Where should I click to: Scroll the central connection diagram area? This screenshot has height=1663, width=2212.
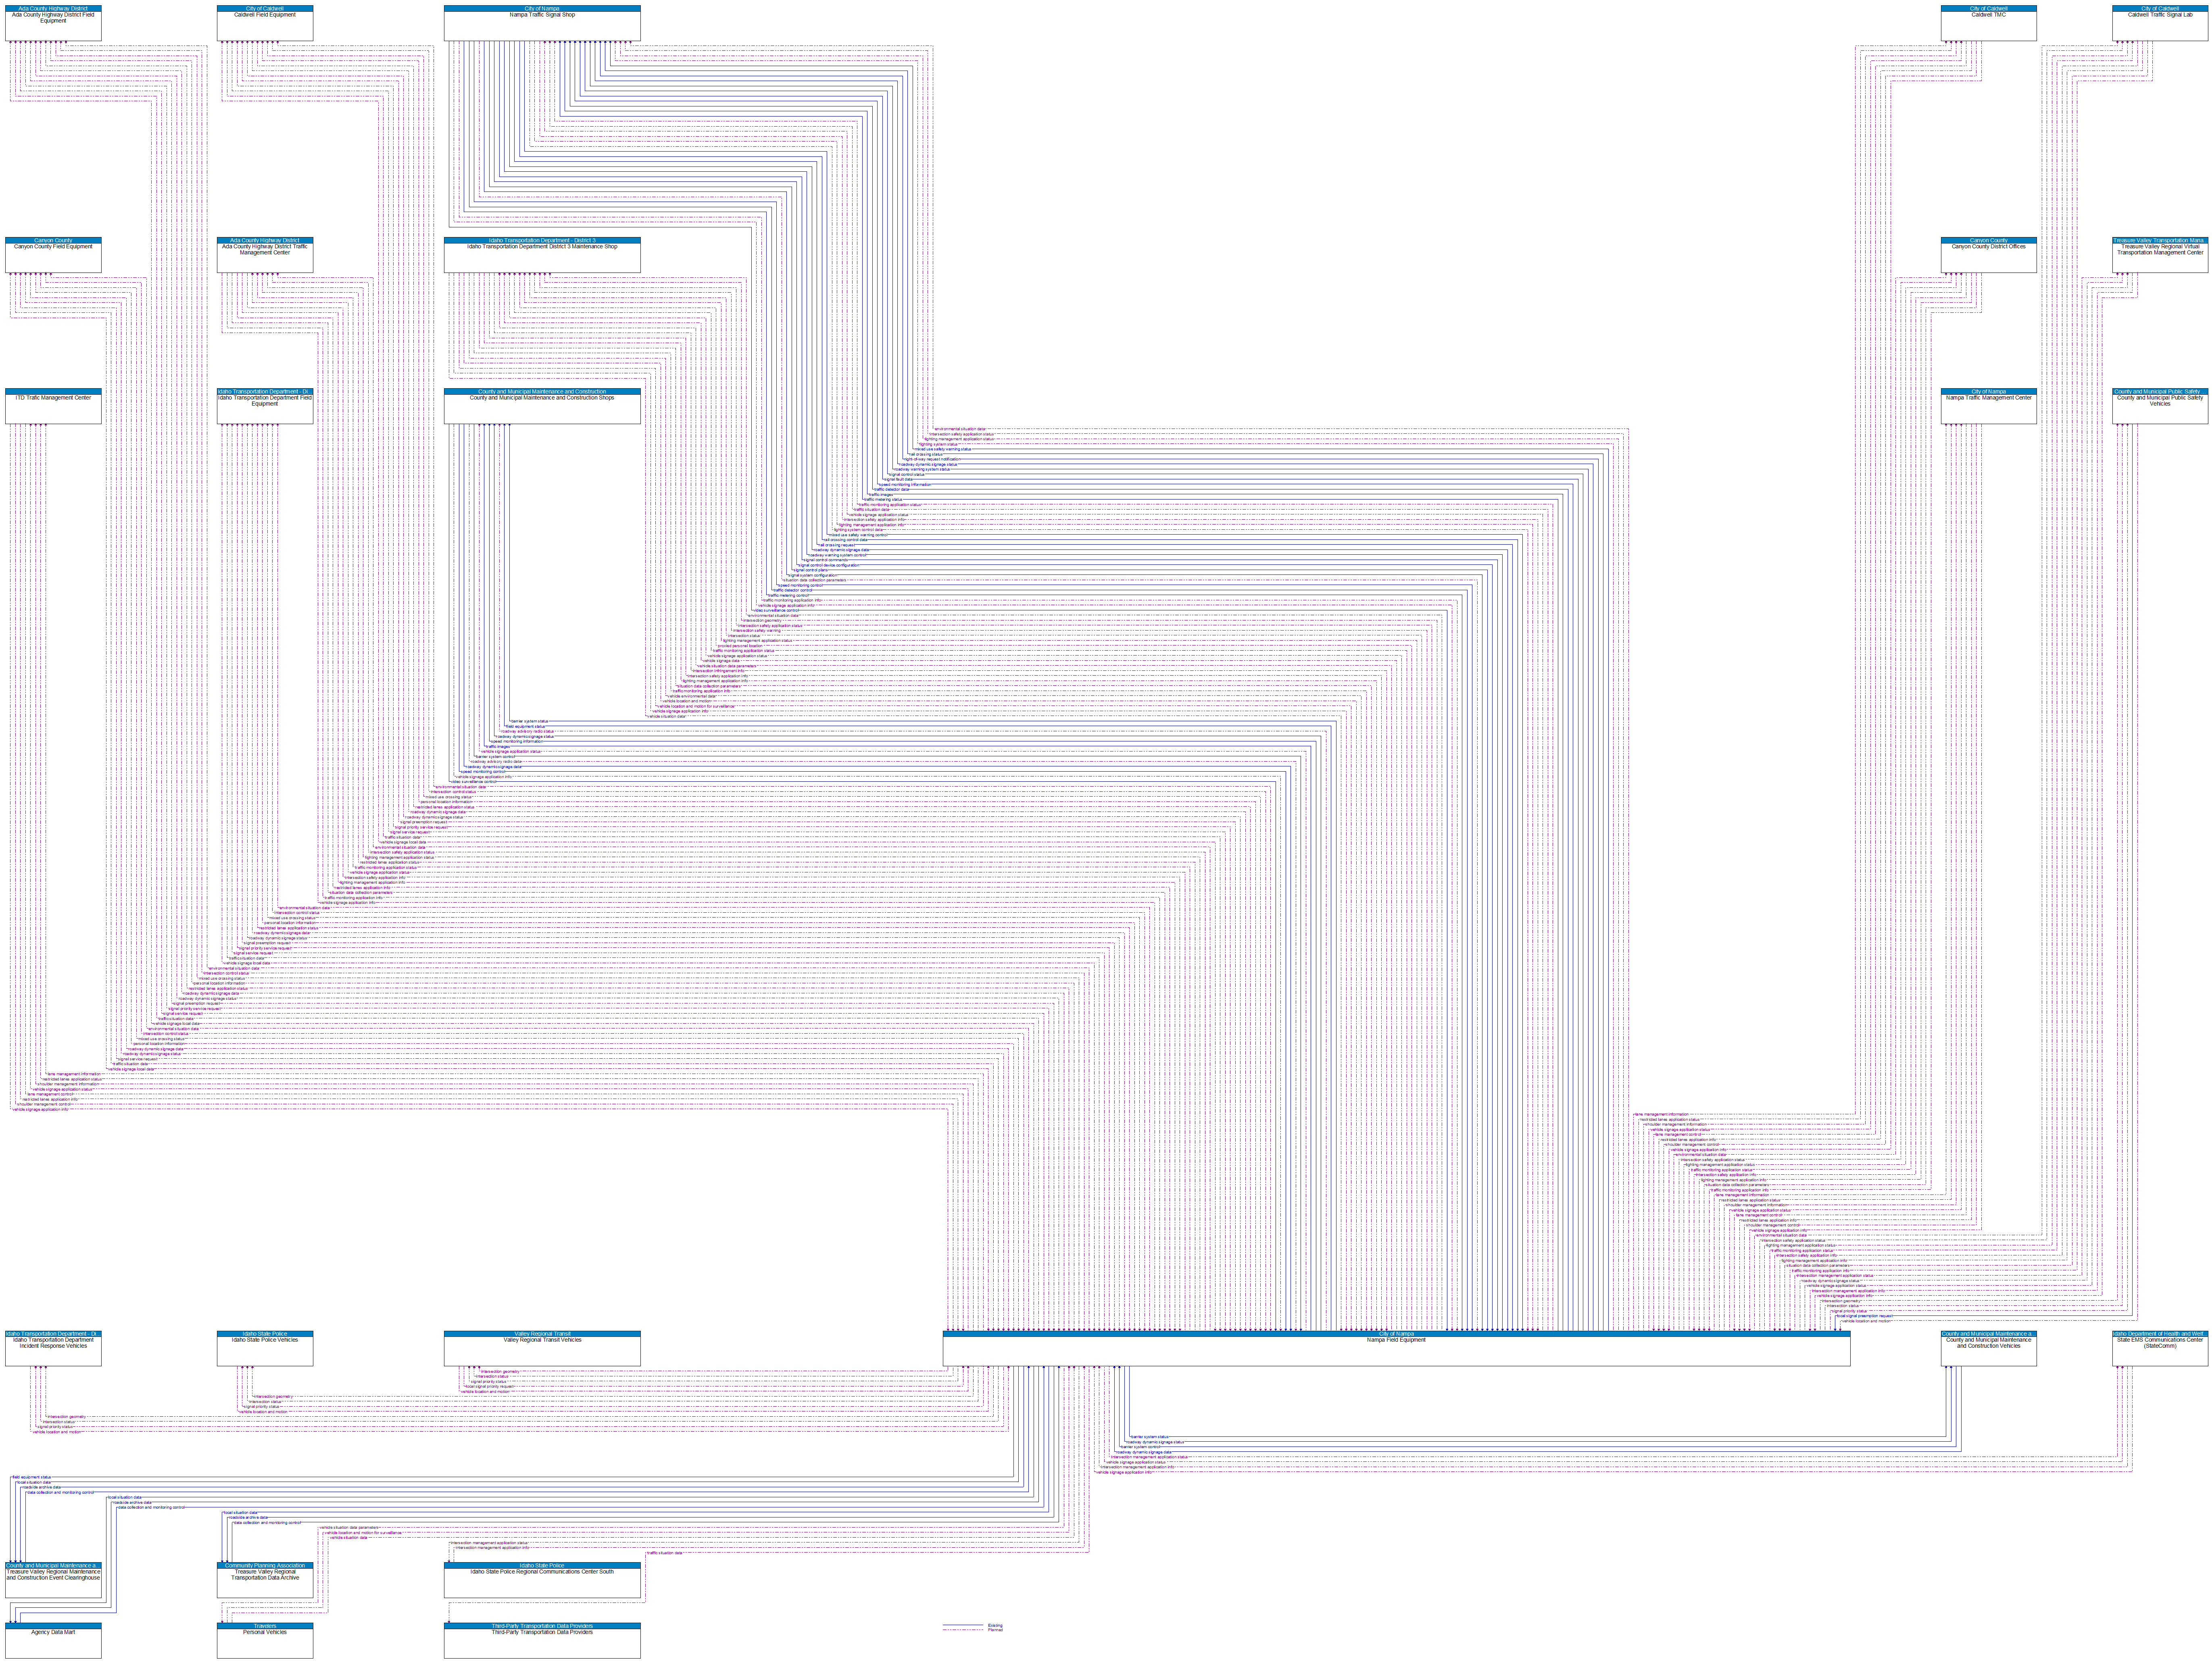1106,831
